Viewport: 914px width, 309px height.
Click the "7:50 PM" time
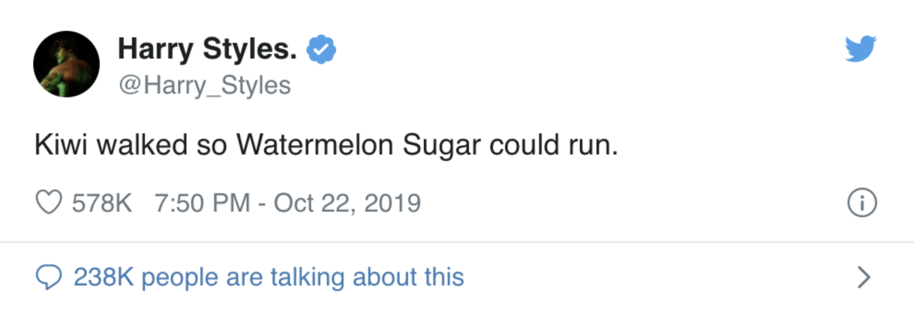coord(202,203)
